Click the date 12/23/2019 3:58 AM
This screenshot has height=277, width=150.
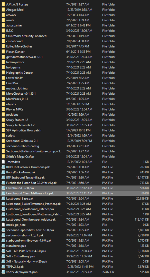(79, 10)
